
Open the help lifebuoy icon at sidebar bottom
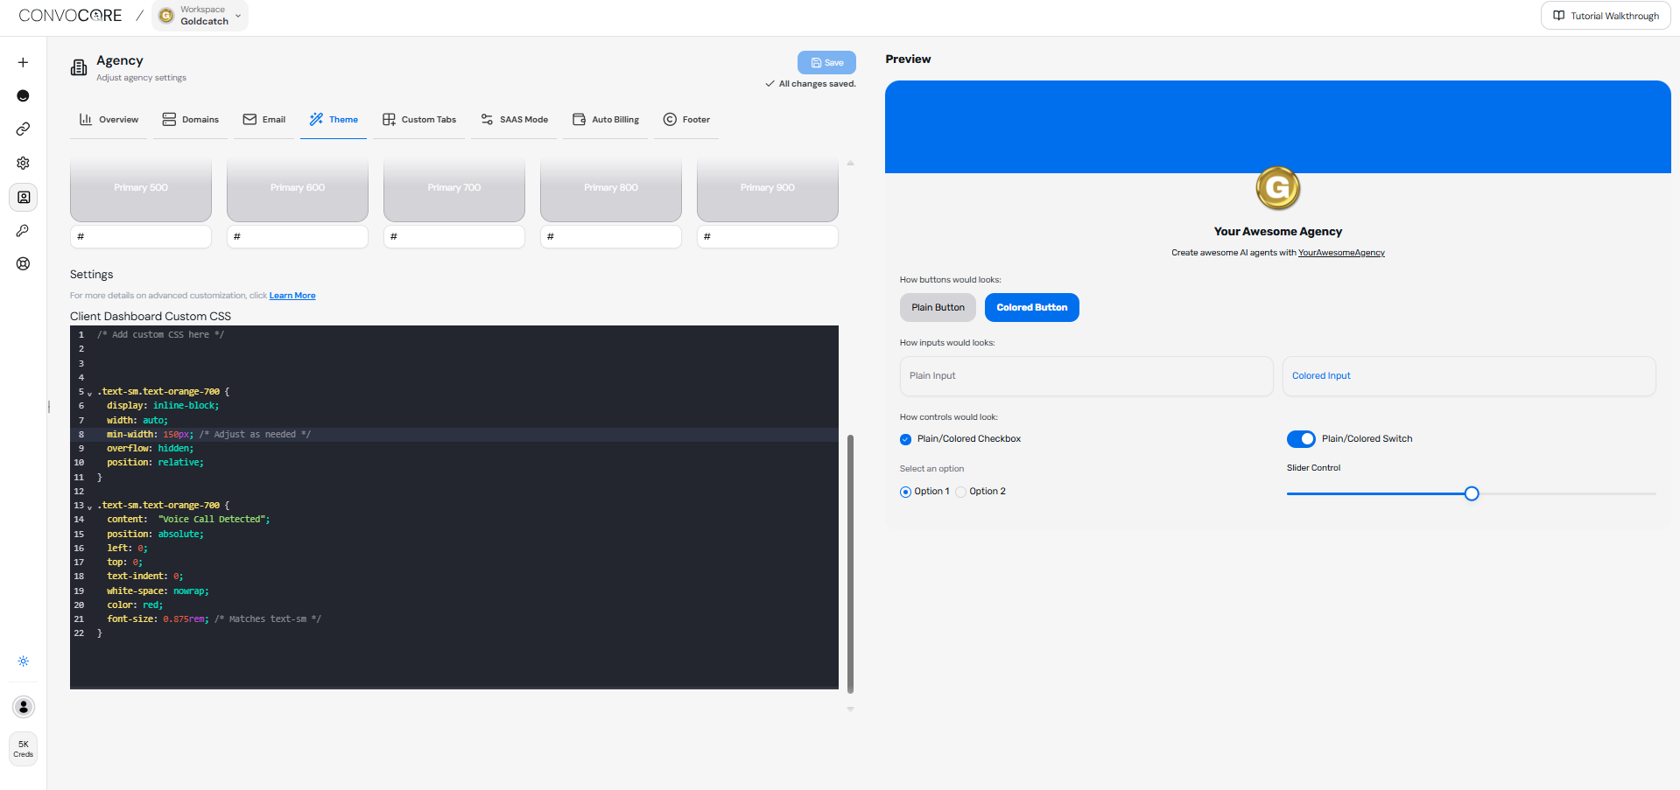point(23,263)
